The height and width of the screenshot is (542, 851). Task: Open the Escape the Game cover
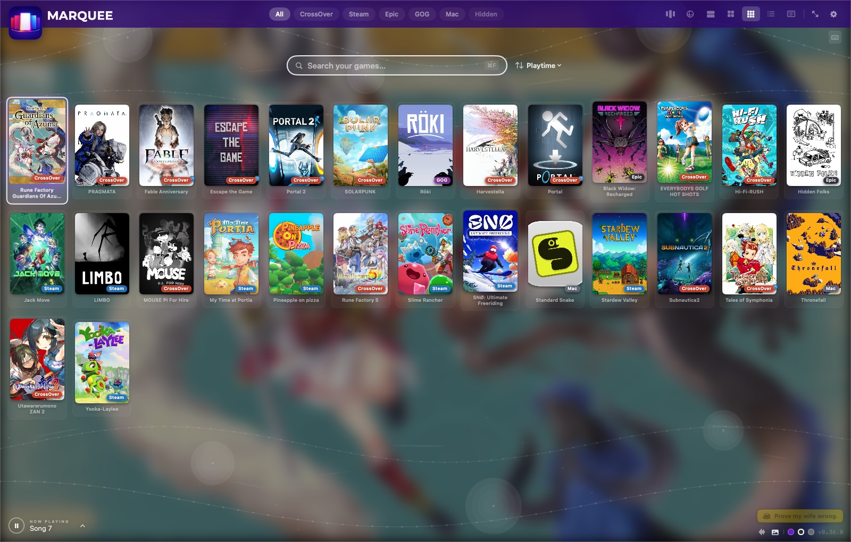tap(231, 145)
